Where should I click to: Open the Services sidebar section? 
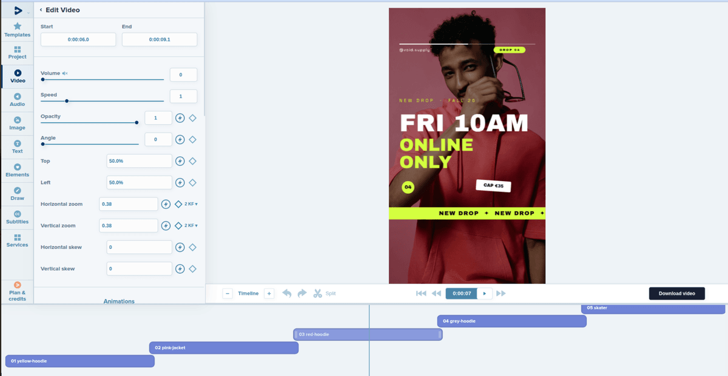click(17, 241)
